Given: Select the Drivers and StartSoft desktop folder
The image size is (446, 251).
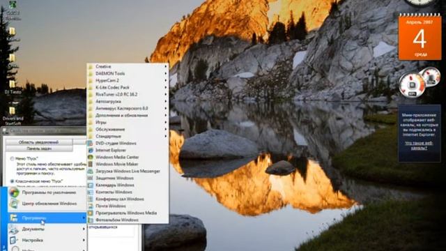Looking at the screenshot, I should click(13, 116).
